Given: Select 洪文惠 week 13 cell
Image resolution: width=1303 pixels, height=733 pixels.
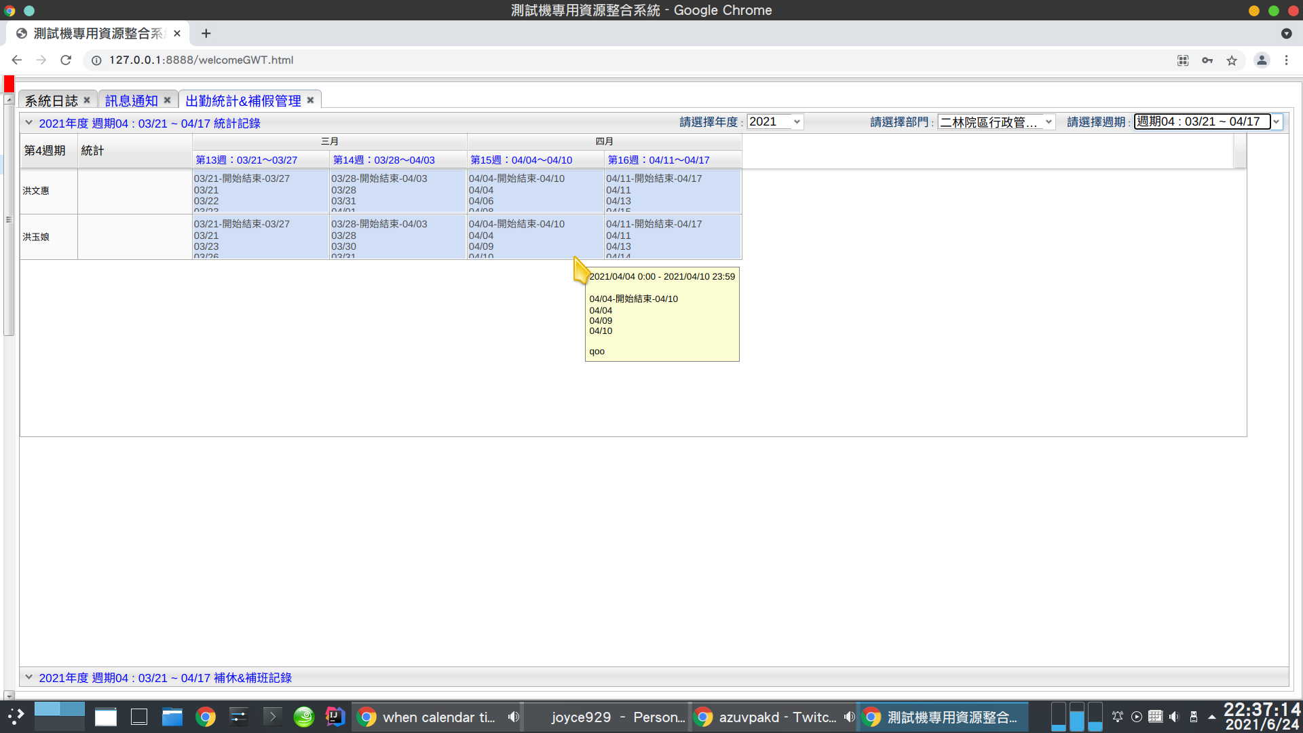Looking at the screenshot, I should point(261,191).
